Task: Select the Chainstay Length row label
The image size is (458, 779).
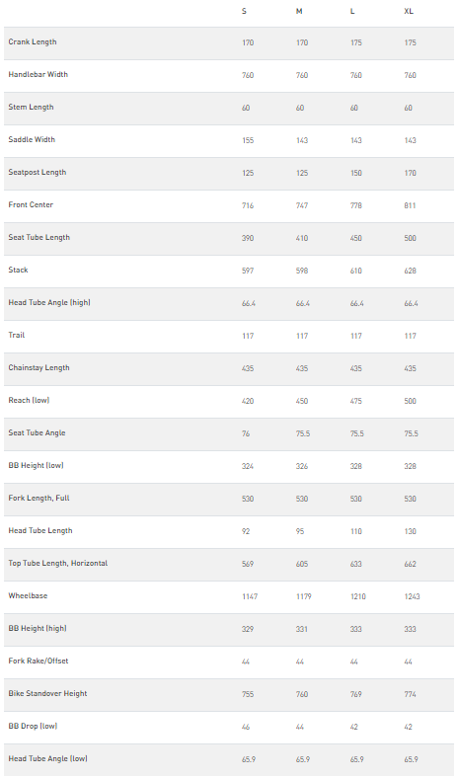Action: click(x=38, y=367)
